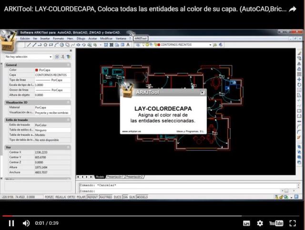Select the Circle draw tool

point(62,45)
